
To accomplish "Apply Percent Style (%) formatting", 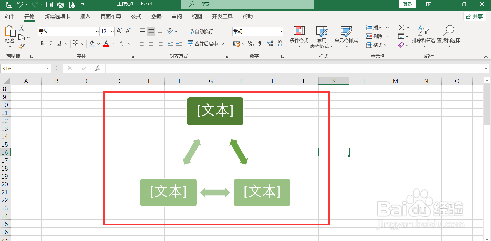I will [x=251, y=44].
